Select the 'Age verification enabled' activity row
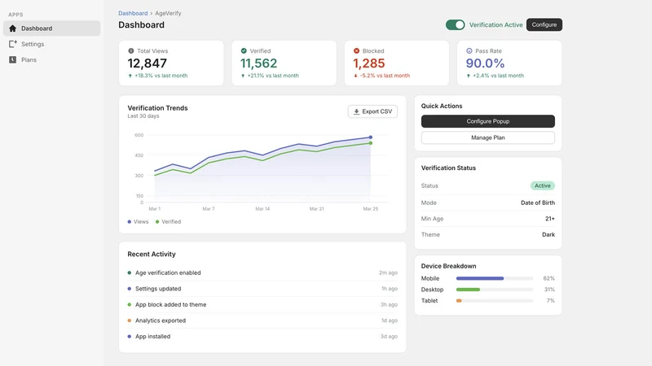Viewport: 652px width, 366px height. [262, 272]
